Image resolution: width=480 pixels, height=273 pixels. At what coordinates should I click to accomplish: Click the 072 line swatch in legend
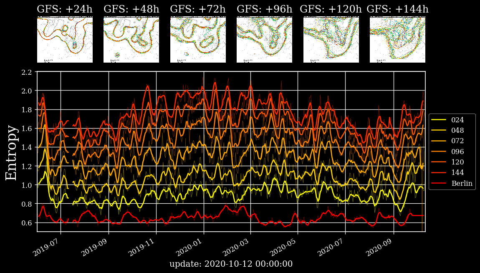[439, 141]
